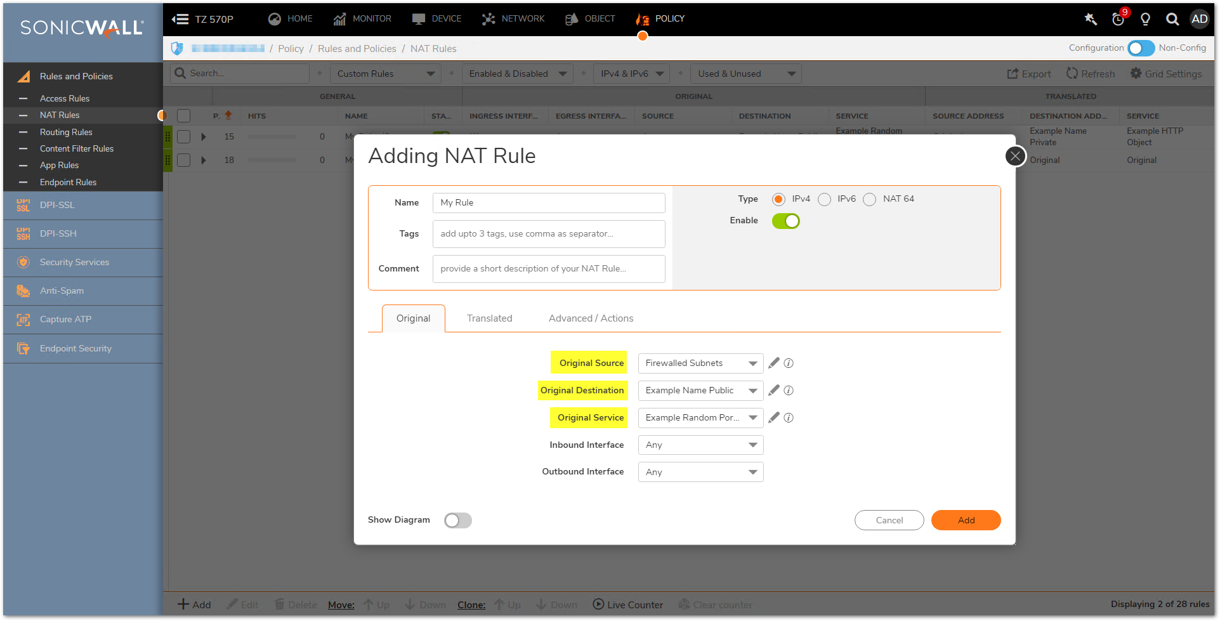Open the Original Source dropdown
The height and width of the screenshot is (621, 1220).
(700, 363)
